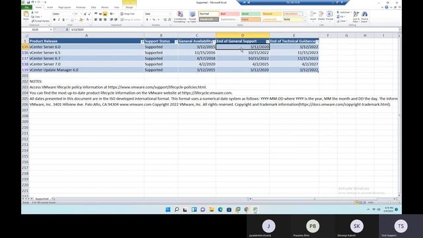Click the Cut command
The image size is (423, 238).
click(x=35, y=13)
